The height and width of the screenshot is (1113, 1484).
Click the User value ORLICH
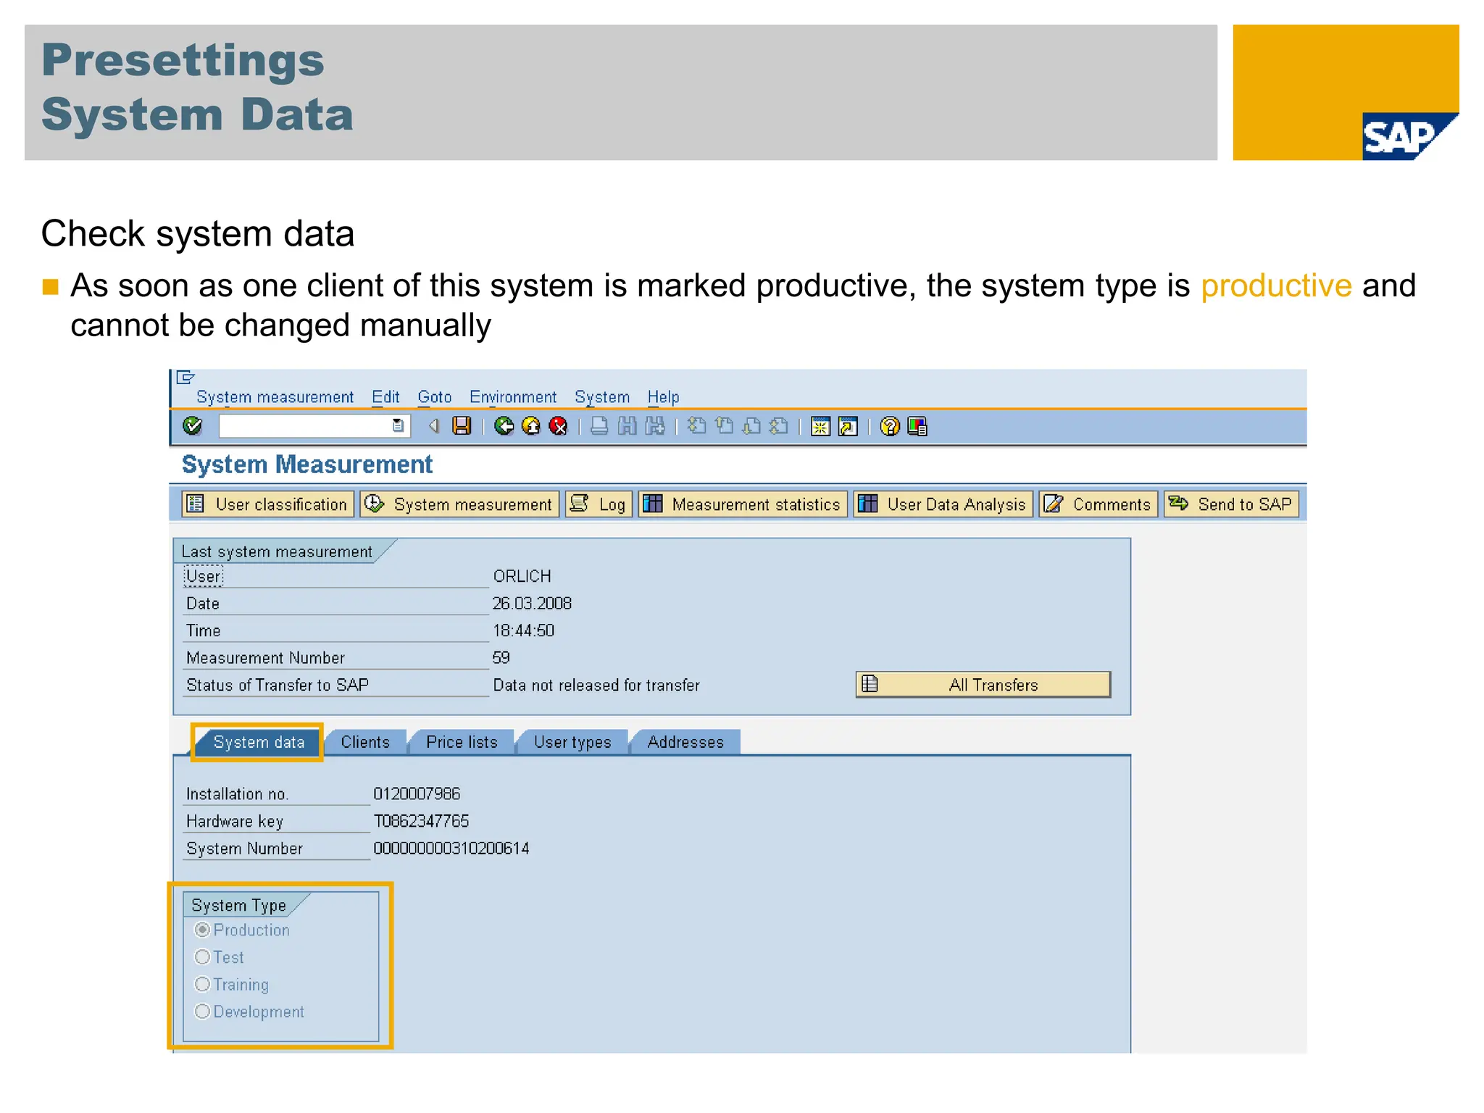tap(522, 576)
